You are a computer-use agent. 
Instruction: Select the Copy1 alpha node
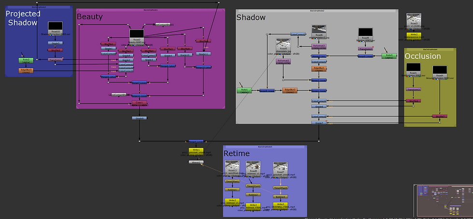pos(139,103)
